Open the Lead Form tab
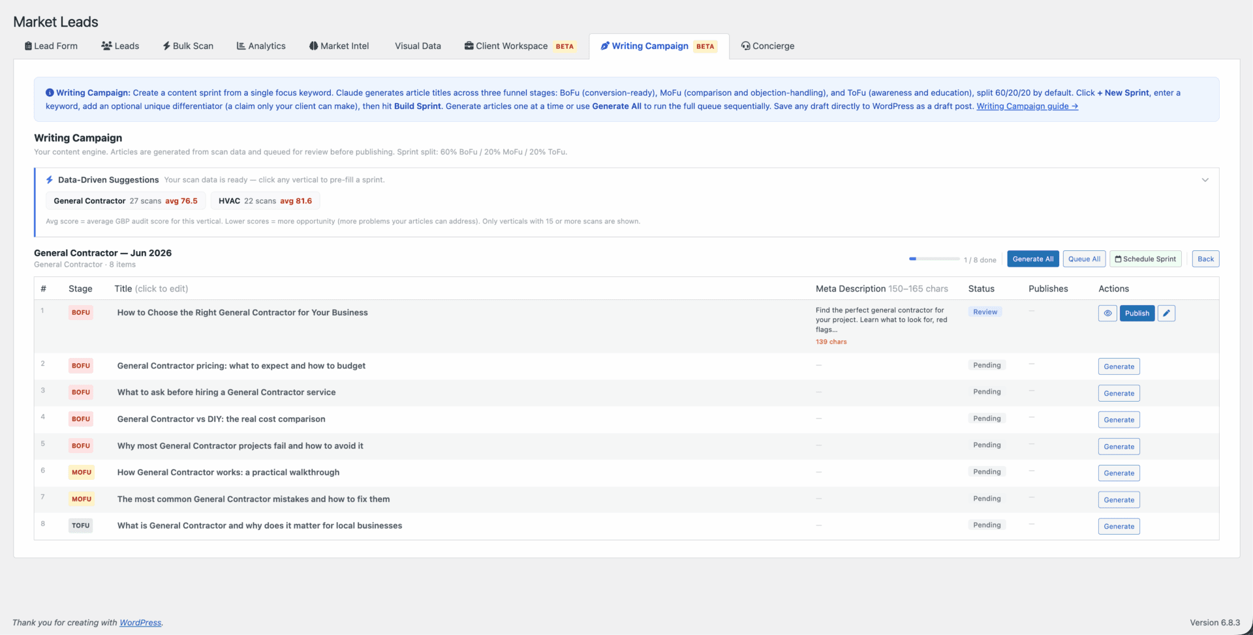This screenshot has width=1253, height=635. [x=51, y=46]
